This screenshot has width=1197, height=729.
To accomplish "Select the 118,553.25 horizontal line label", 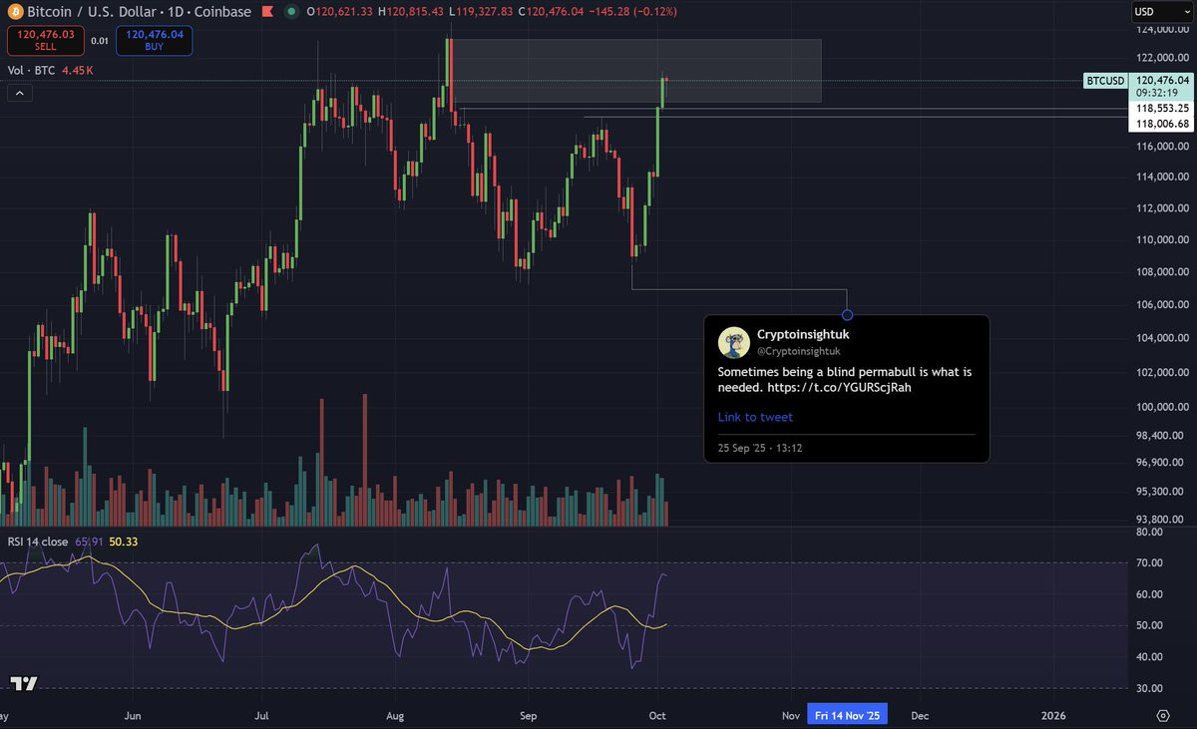I will (x=1162, y=108).
